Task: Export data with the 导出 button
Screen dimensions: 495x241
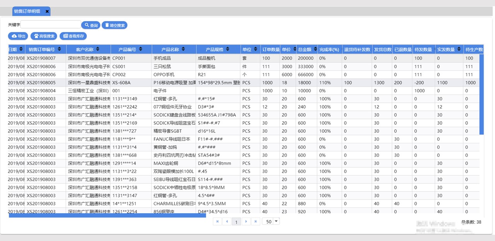Action: click(18, 36)
